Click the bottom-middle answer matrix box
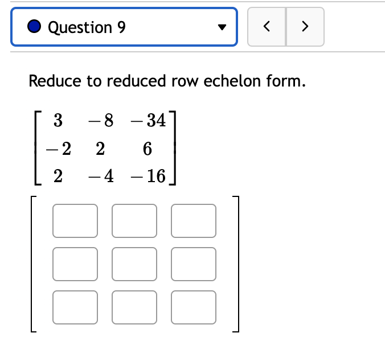385x337 pixels. tap(134, 307)
